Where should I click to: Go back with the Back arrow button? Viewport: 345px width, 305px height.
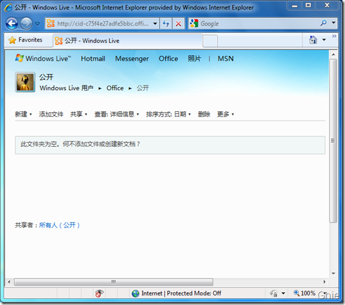coord(12,23)
